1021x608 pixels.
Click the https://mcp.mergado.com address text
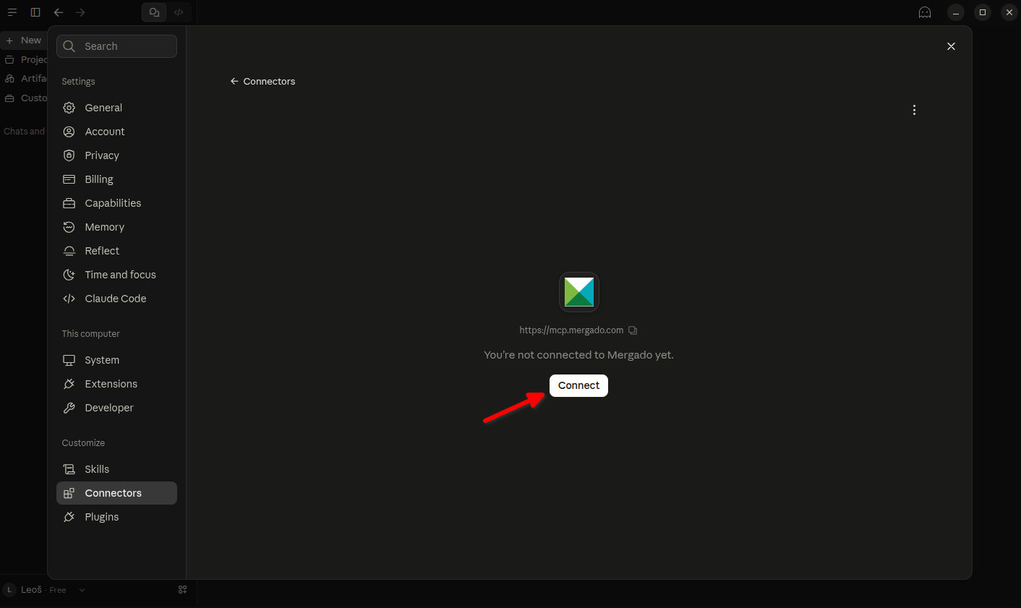[571, 330]
